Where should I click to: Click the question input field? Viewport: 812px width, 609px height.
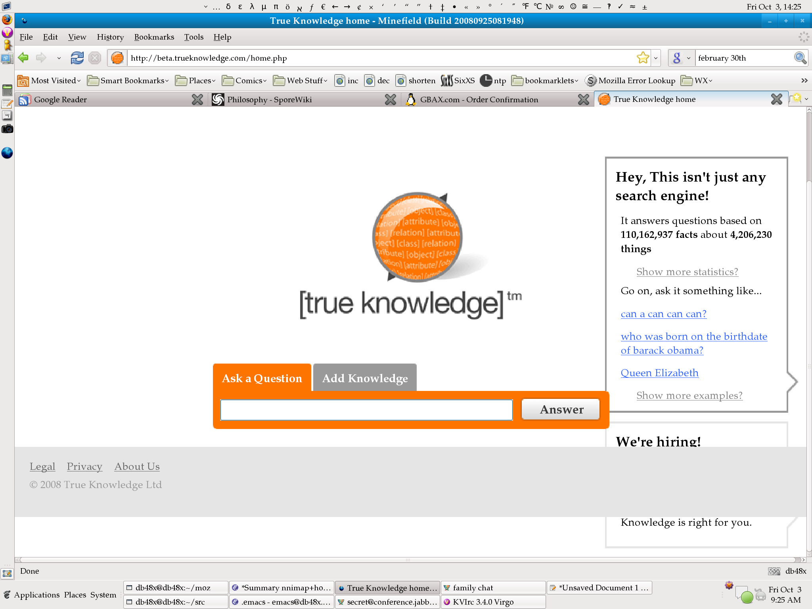click(366, 410)
